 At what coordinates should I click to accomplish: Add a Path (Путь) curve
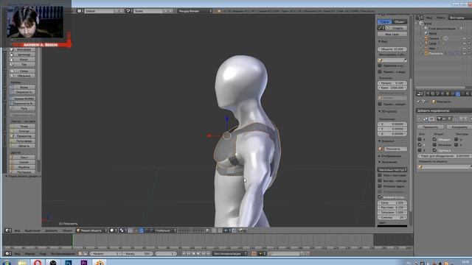(x=23, y=108)
